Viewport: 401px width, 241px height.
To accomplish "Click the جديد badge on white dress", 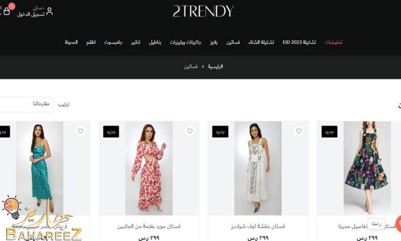I will (220, 132).
